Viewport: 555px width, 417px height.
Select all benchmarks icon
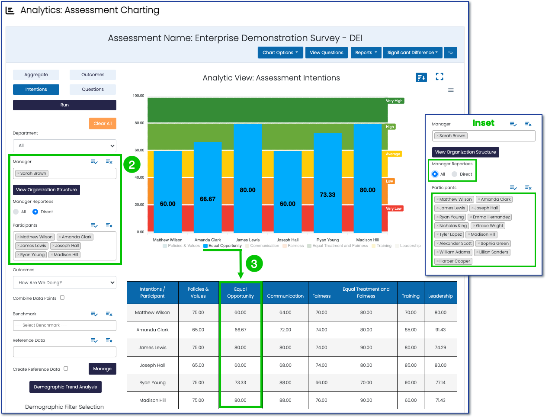(x=94, y=314)
